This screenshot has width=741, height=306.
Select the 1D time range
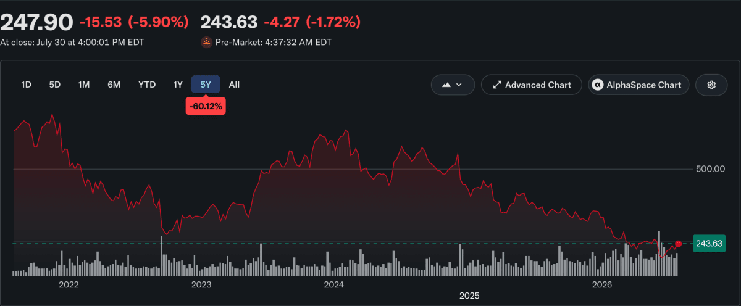point(26,85)
